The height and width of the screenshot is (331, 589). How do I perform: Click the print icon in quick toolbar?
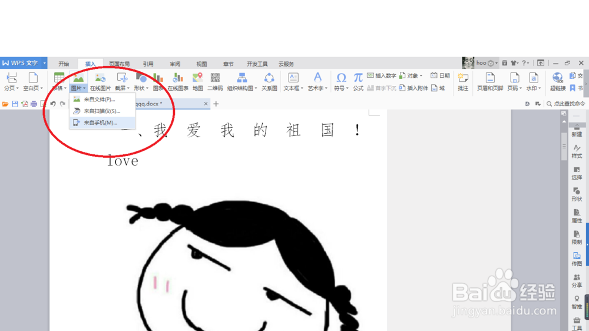tap(34, 104)
